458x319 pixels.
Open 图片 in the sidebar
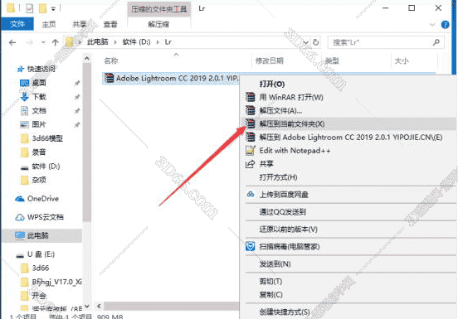click(x=39, y=124)
